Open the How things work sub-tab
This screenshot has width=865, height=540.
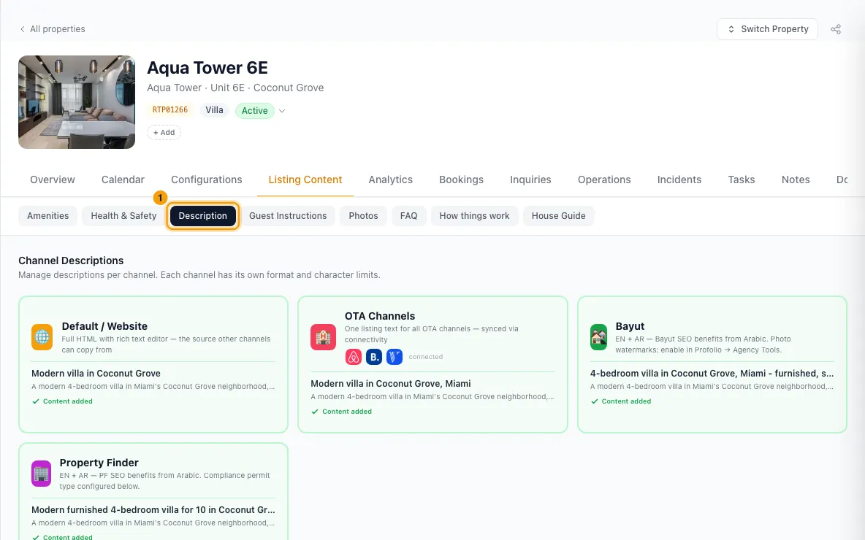coord(474,216)
